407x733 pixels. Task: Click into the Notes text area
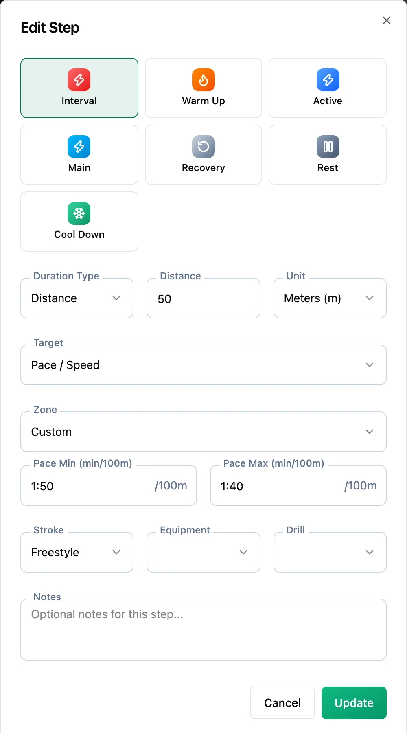point(203,630)
